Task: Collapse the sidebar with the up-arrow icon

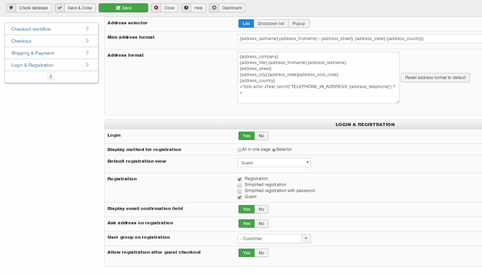Action: pos(51,76)
